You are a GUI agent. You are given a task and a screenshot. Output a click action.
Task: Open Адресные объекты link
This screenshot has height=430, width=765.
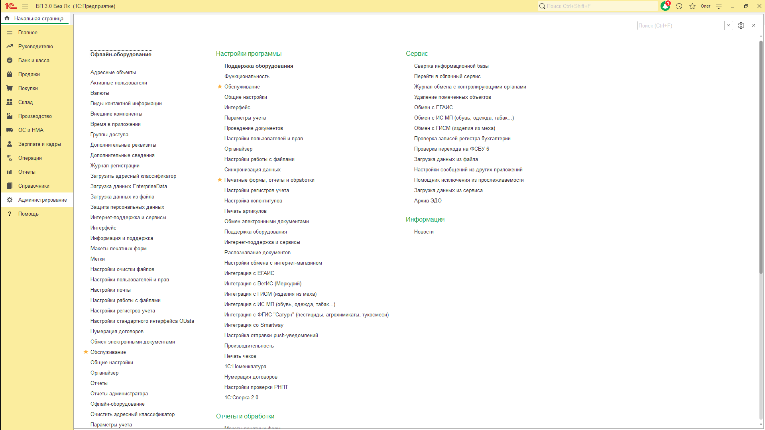tap(113, 73)
